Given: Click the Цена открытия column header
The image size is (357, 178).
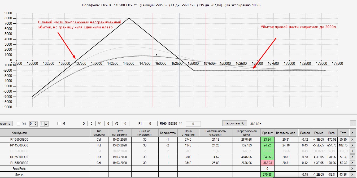Looking at the screenshot, I should pos(188,133).
